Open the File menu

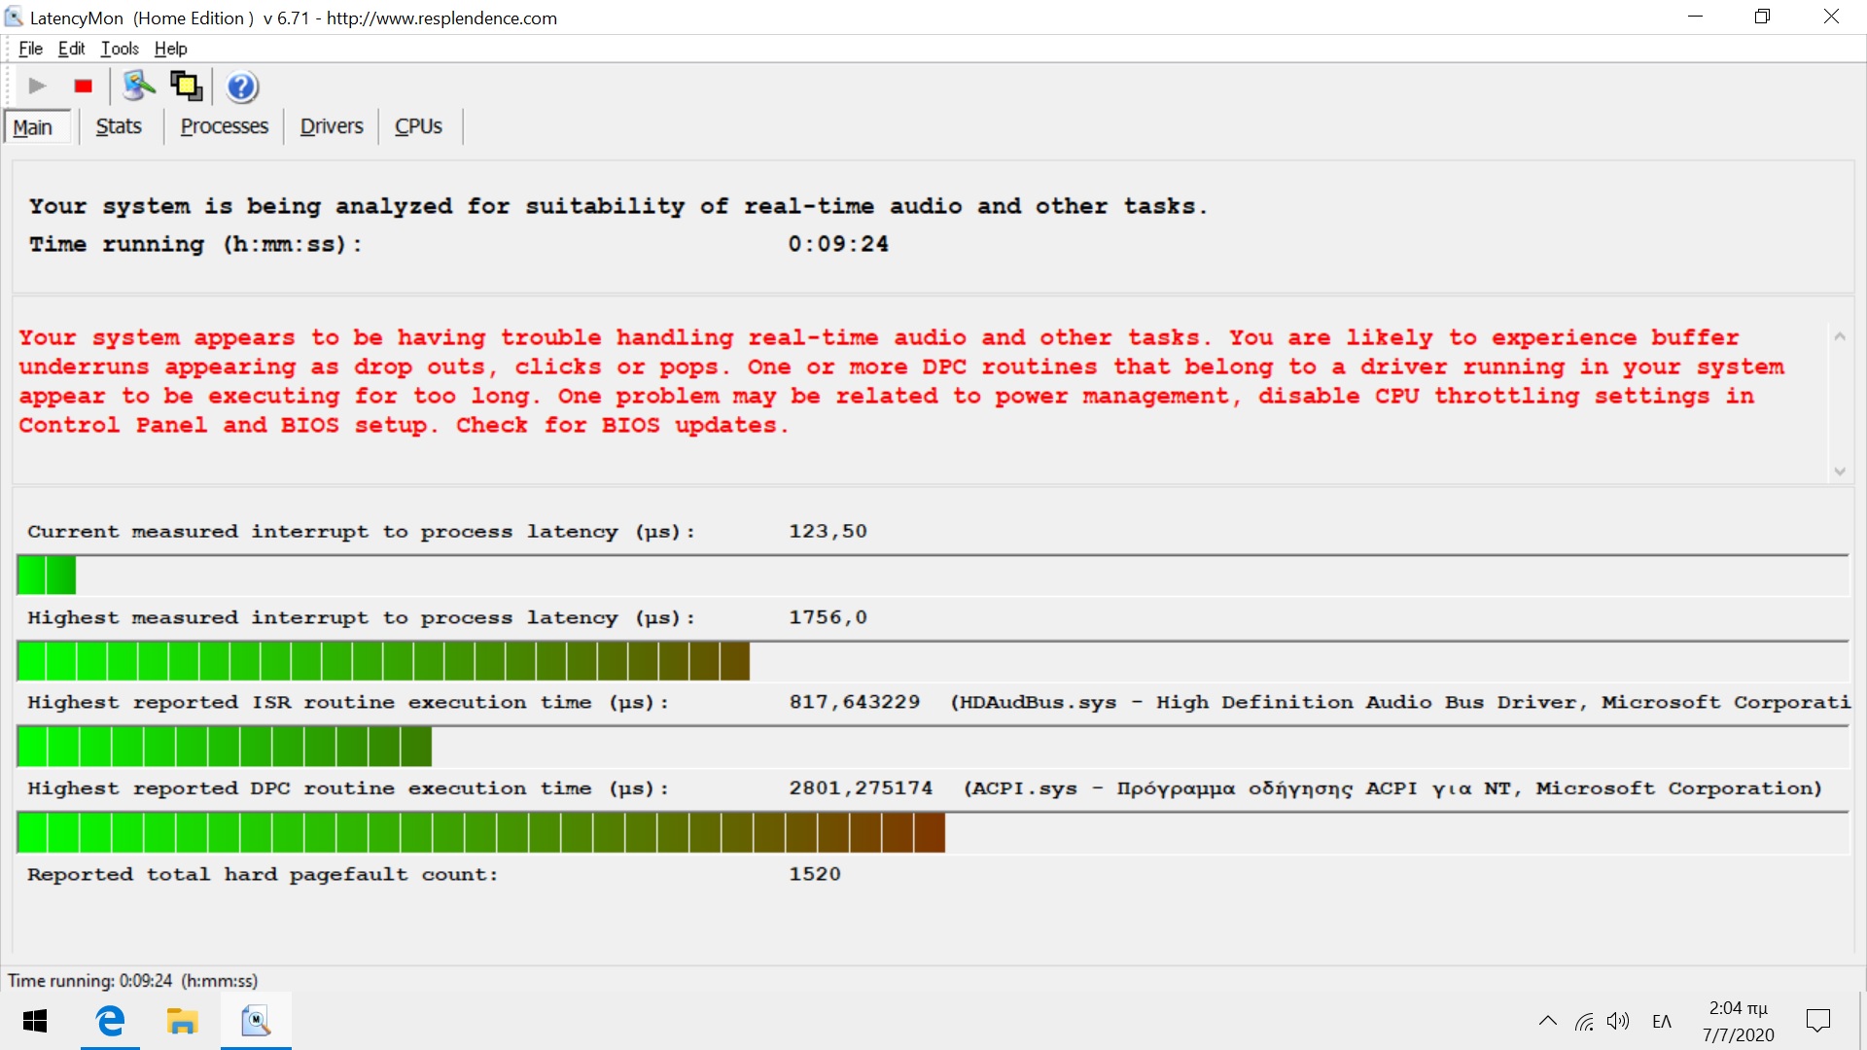pyautogui.click(x=30, y=49)
